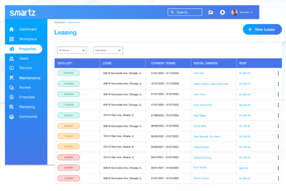Open the three-dot menu for Paul Walker row
The image size is (286, 191).
278,115
